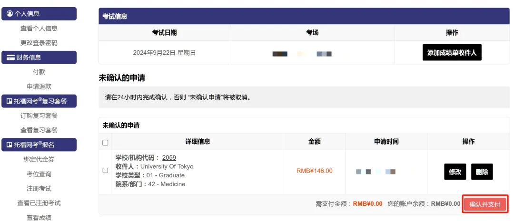Navigate to 查看已注册考试
This screenshot has width=514, height=221.
pos(39,203)
